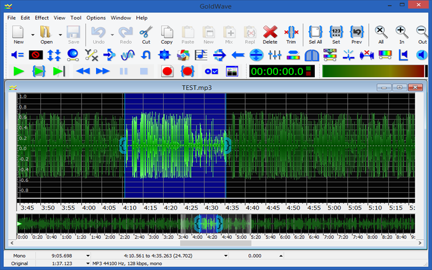432x270 pixels.
Task: Click the up arrow next to 0.000
Action: pos(281,255)
